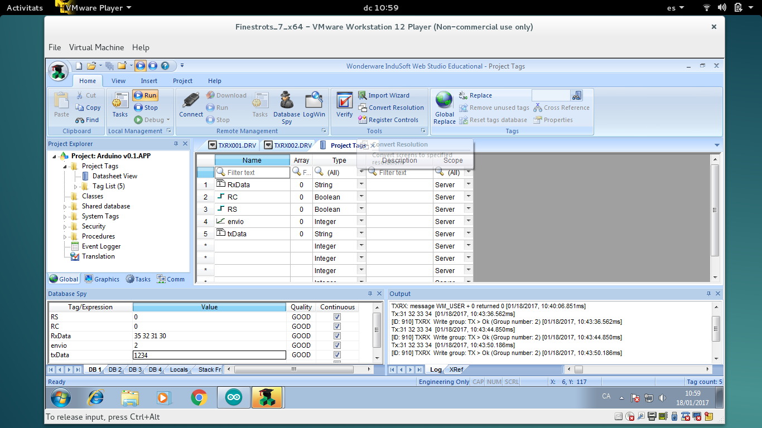Open GNOME Activitats overview
The width and height of the screenshot is (762, 428).
25,8
